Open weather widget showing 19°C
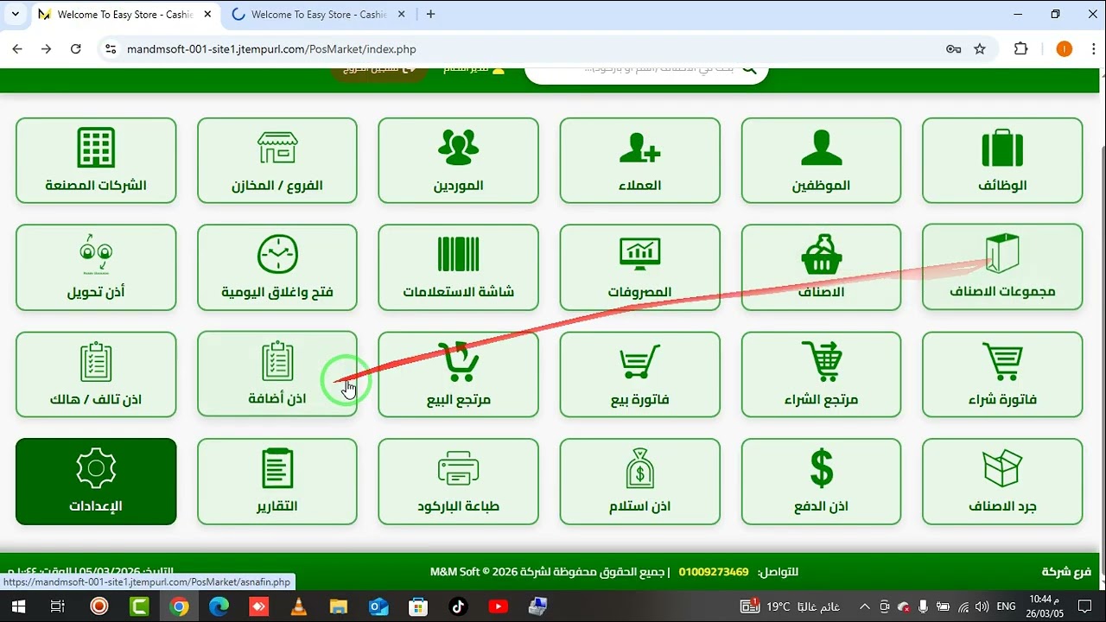This screenshot has width=1106, height=622. (x=791, y=606)
